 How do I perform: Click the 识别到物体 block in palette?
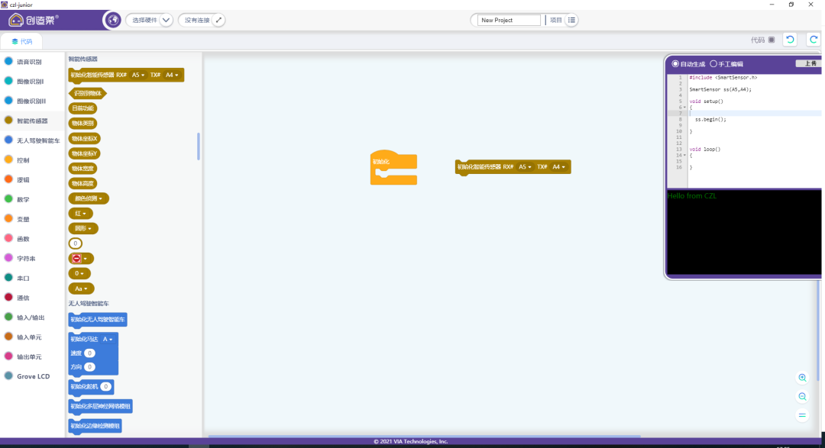click(x=88, y=93)
